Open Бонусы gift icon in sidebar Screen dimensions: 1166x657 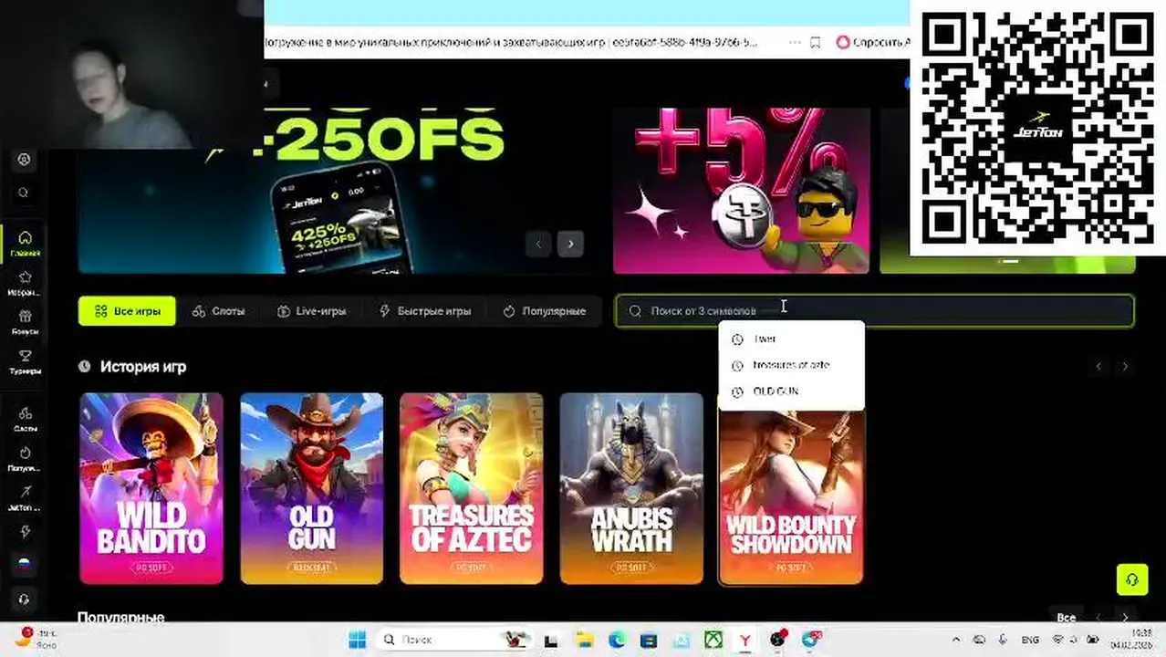click(25, 322)
